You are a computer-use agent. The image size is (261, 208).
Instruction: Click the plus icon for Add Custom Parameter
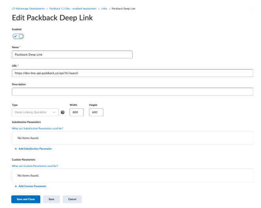[x=16, y=186]
